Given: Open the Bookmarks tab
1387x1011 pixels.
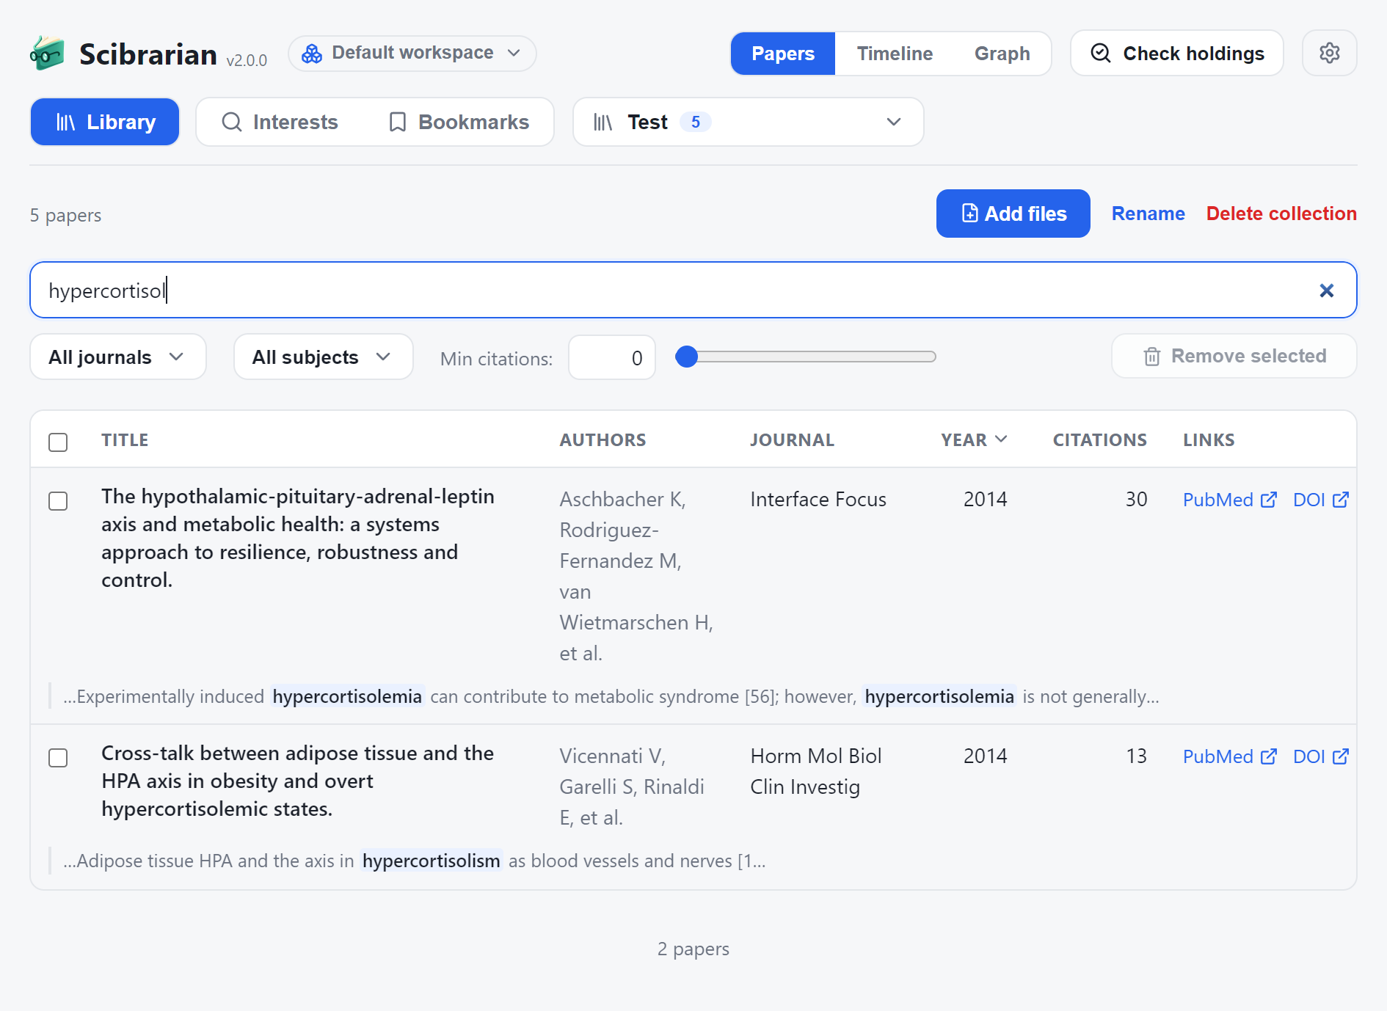Looking at the screenshot, I should (x=459, y=122).
